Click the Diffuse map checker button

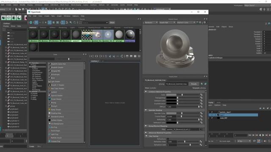202,107
